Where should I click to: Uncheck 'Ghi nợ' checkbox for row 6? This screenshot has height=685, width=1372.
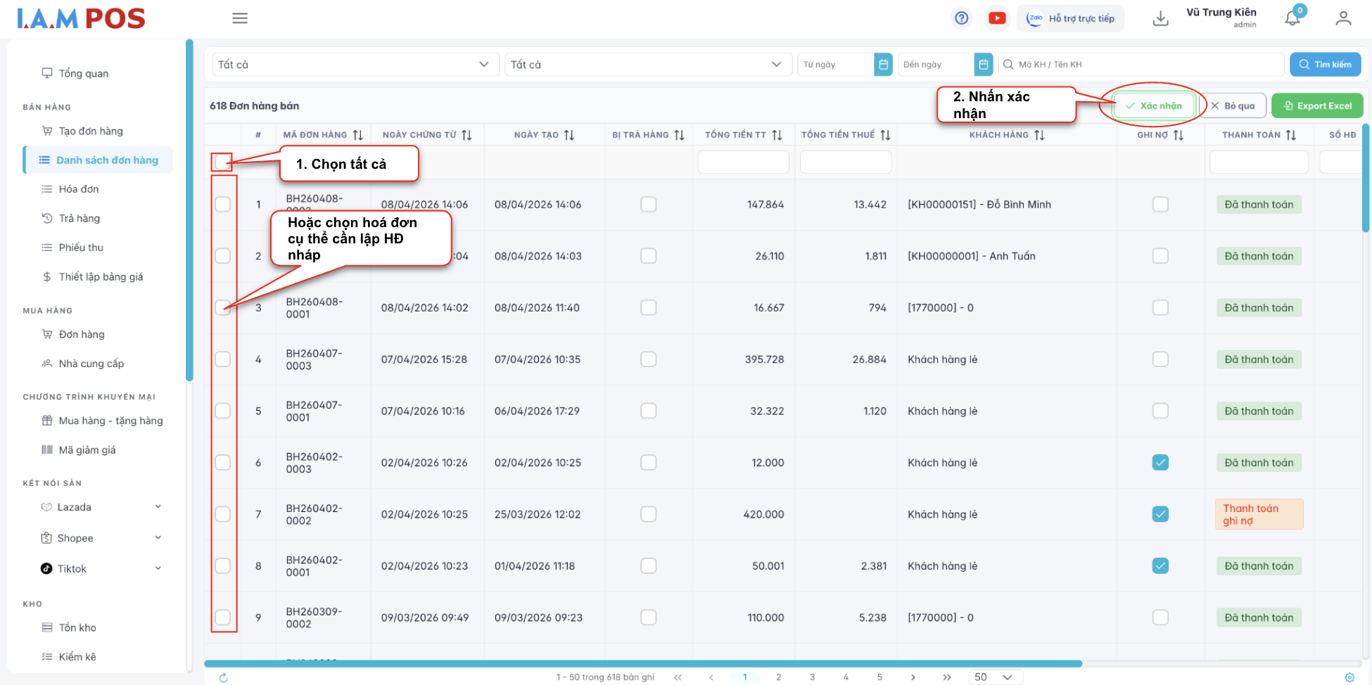click(x=1160, y=463)
